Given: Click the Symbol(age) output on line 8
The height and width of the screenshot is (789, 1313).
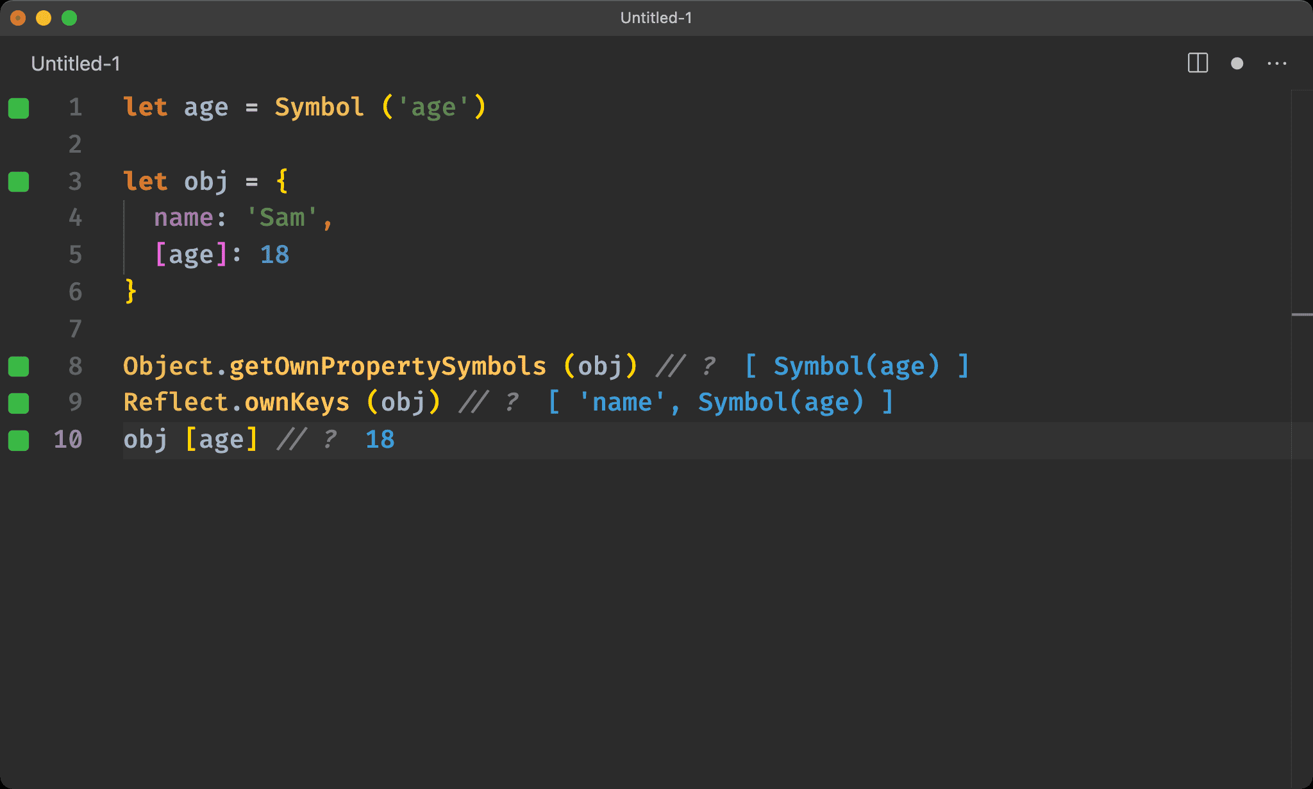Looking at the screenshot, I should pyautogui.click(x=857, y=366).
